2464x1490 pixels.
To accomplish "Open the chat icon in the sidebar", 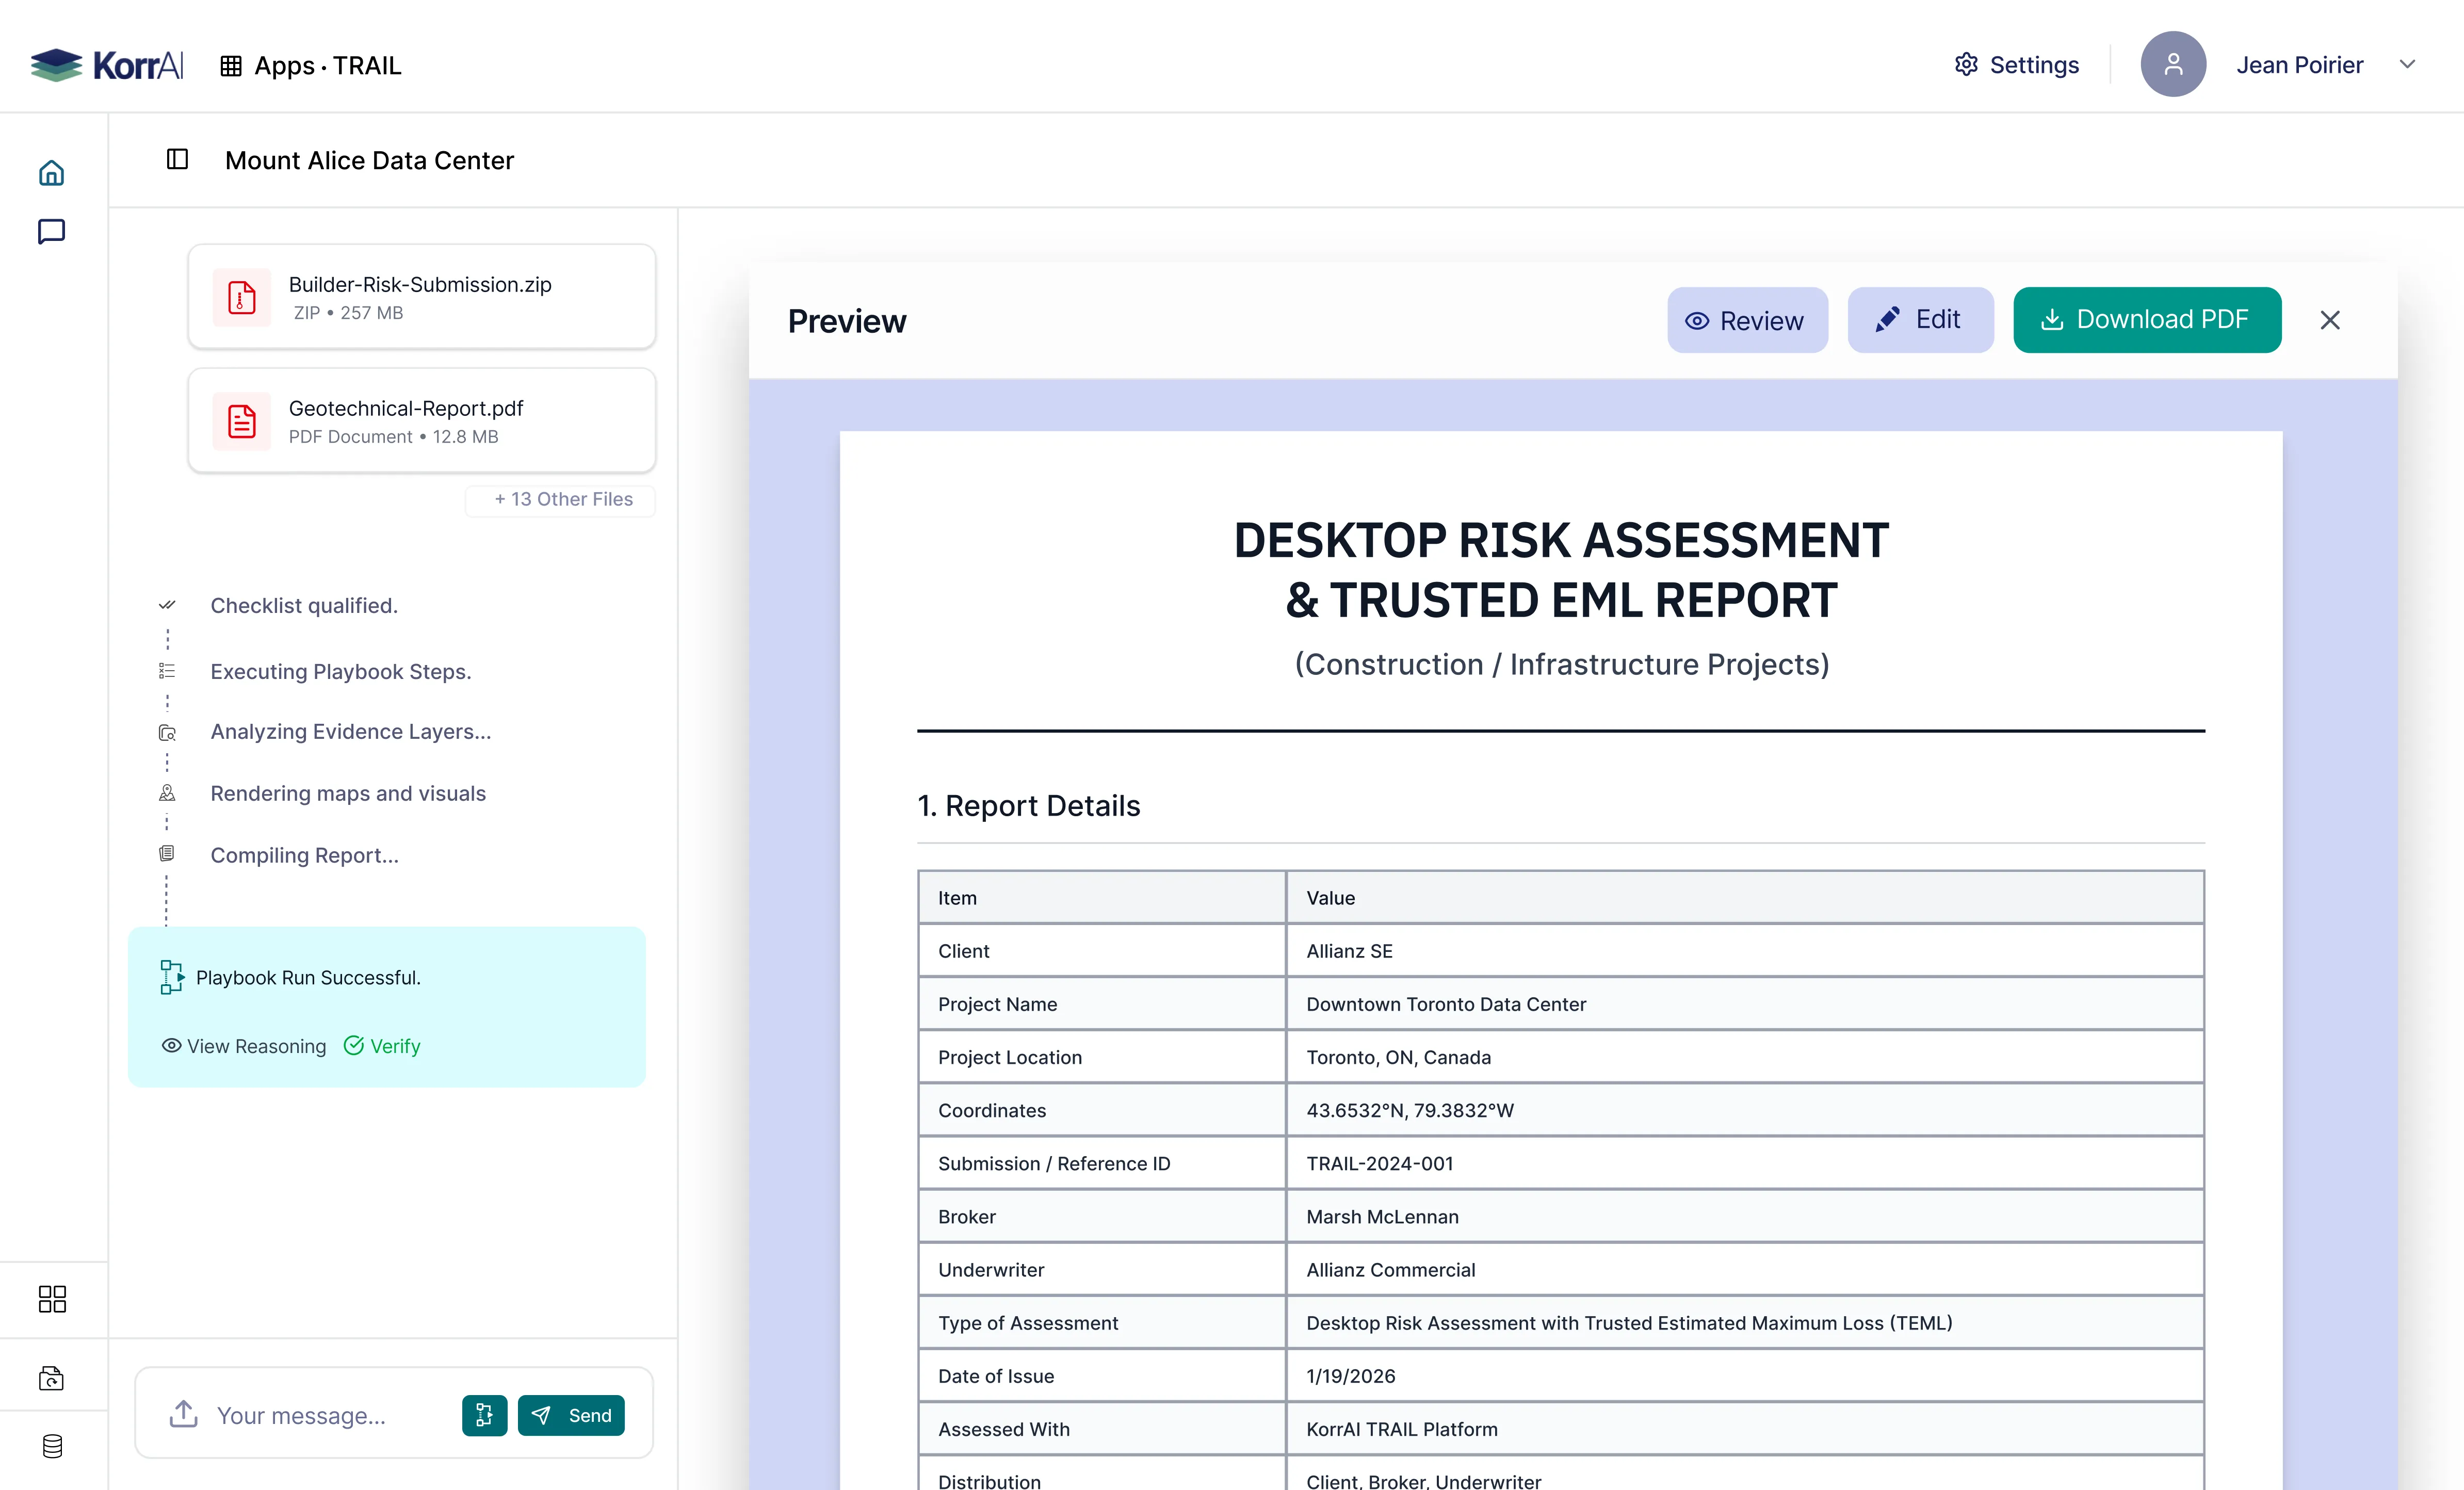I will (x=52, y=232).
